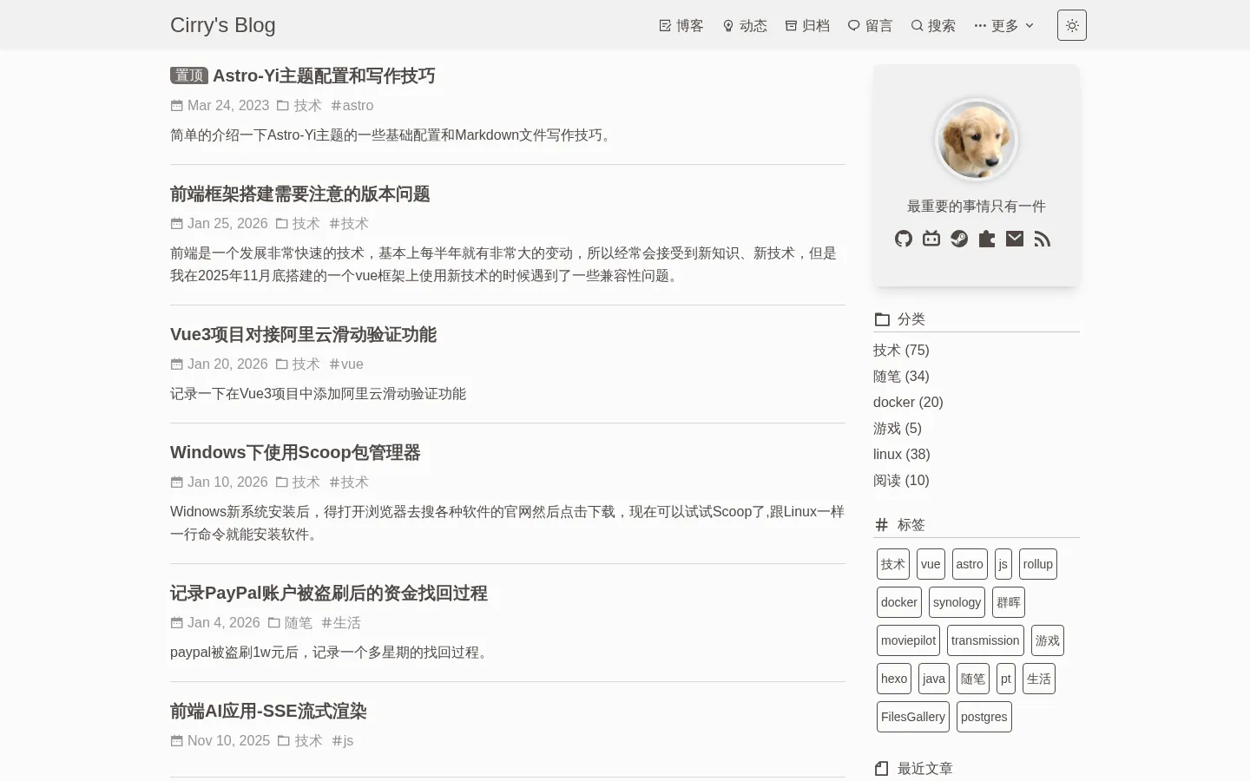Select category linux (38)
1250x781 pixels.
902,454
